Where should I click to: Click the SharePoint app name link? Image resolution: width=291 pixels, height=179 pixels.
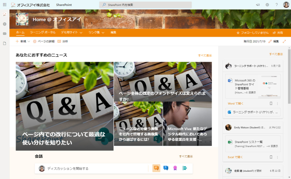pyautogui.click(x=64, y=5)
